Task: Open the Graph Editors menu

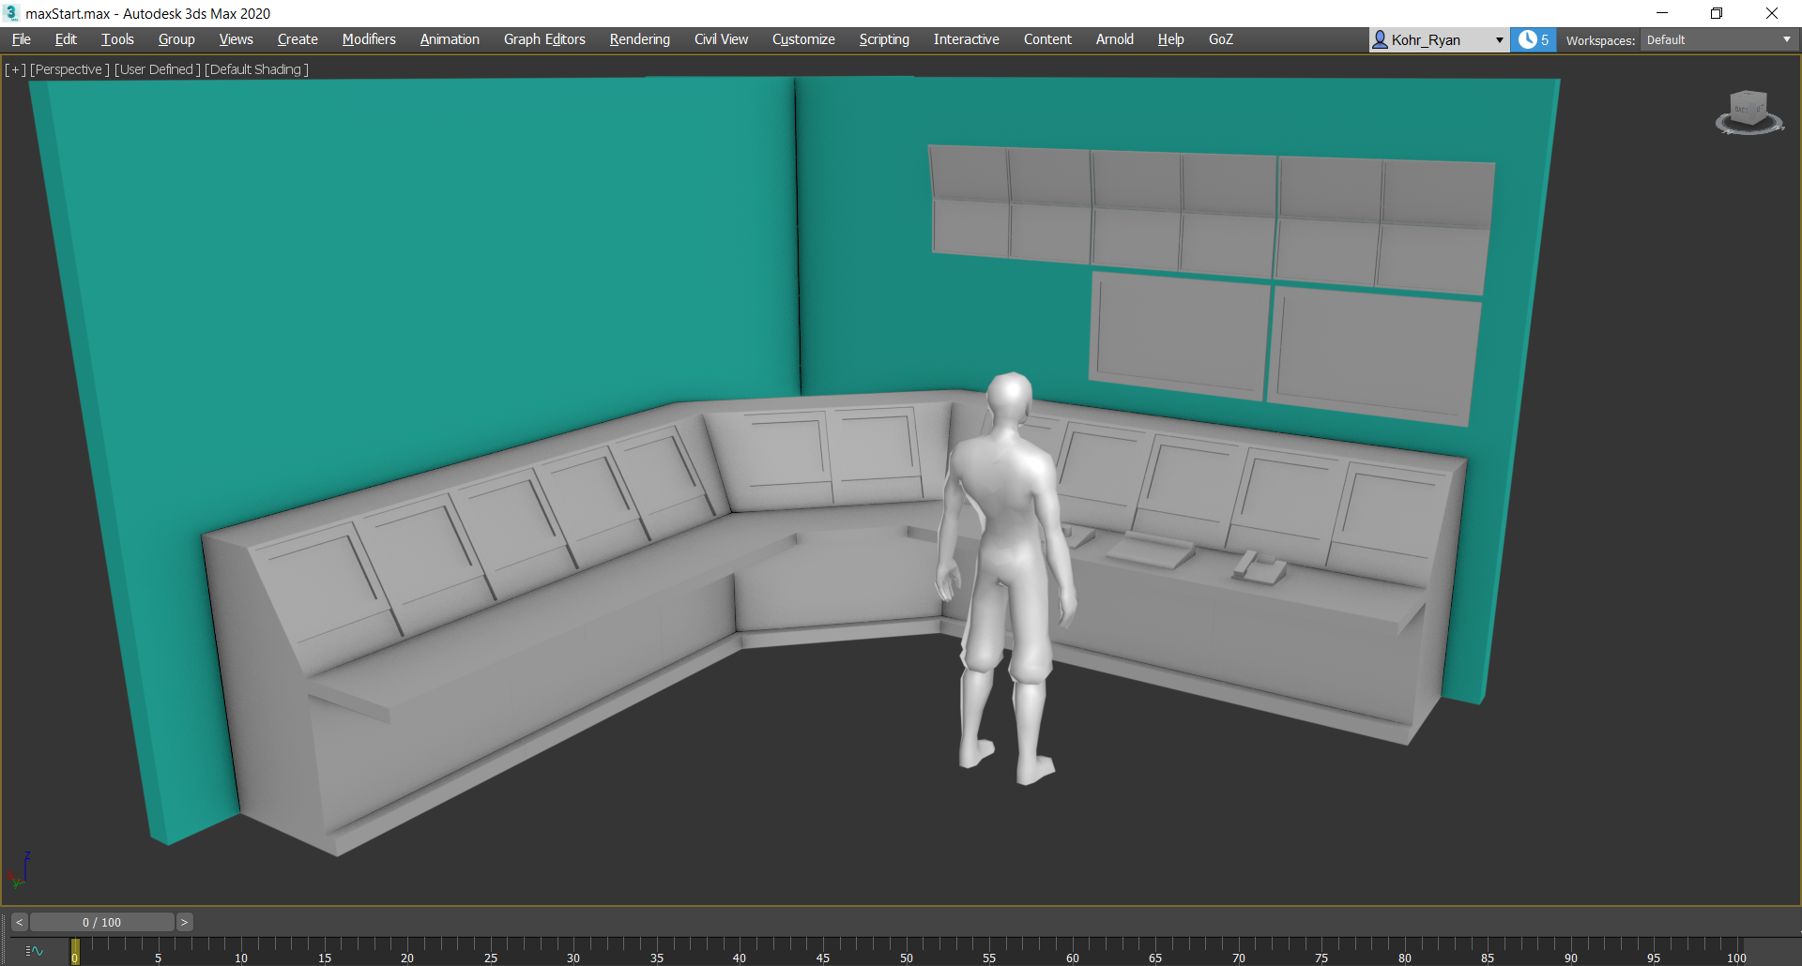Action: click(x=544, y=39)
